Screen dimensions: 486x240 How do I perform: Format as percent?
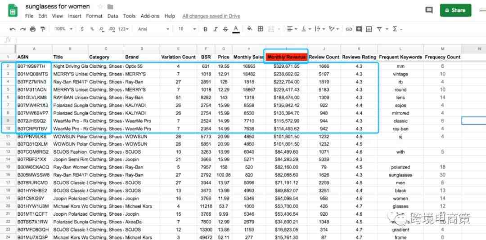tap(92, 29)
